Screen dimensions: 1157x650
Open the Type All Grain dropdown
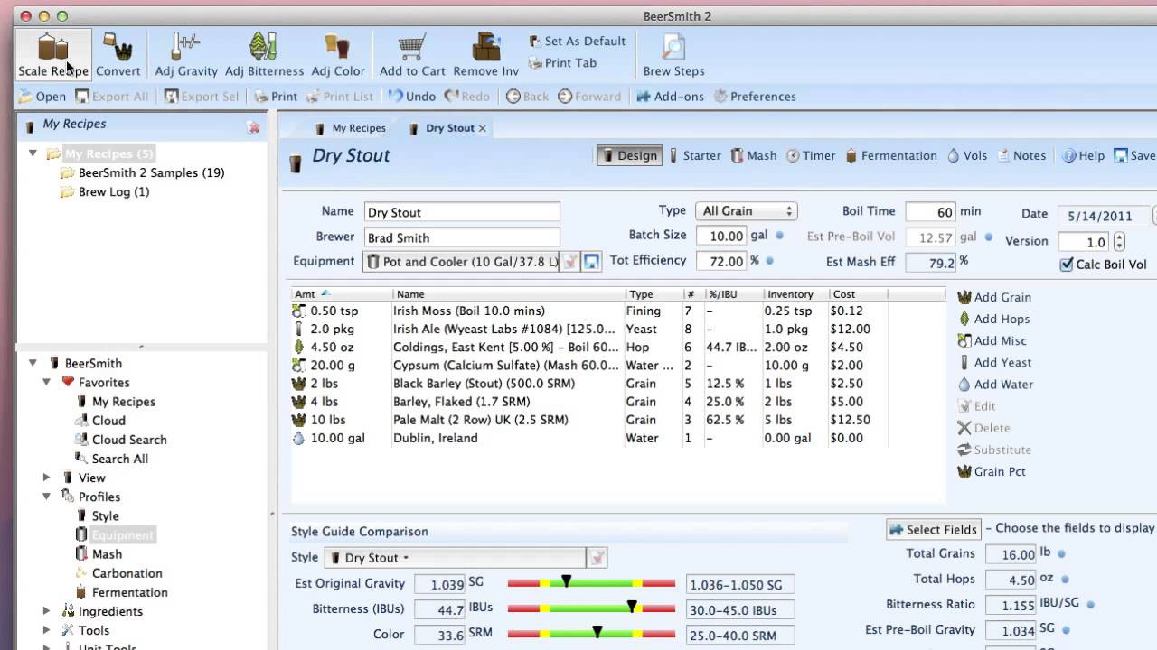(x=746, y=211)
